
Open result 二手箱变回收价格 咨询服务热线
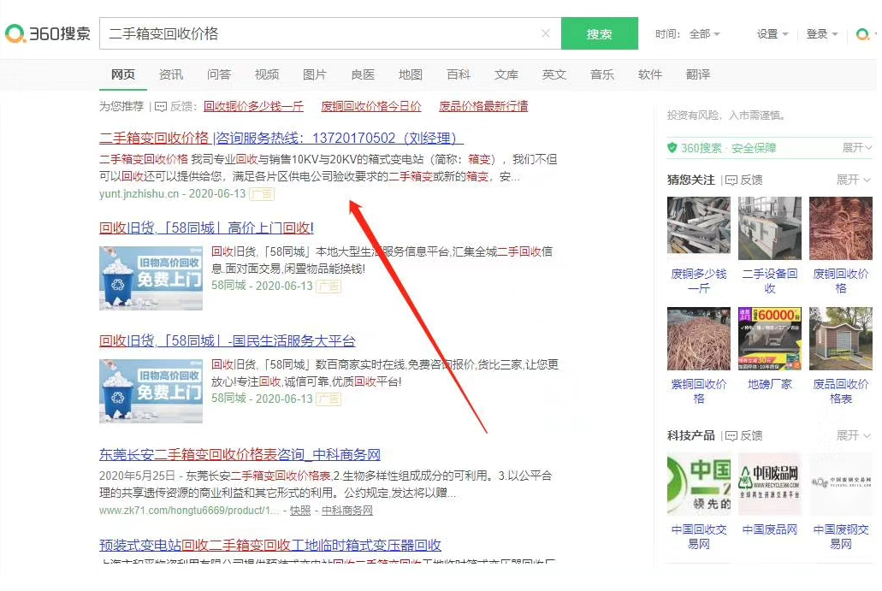[281, 138]
